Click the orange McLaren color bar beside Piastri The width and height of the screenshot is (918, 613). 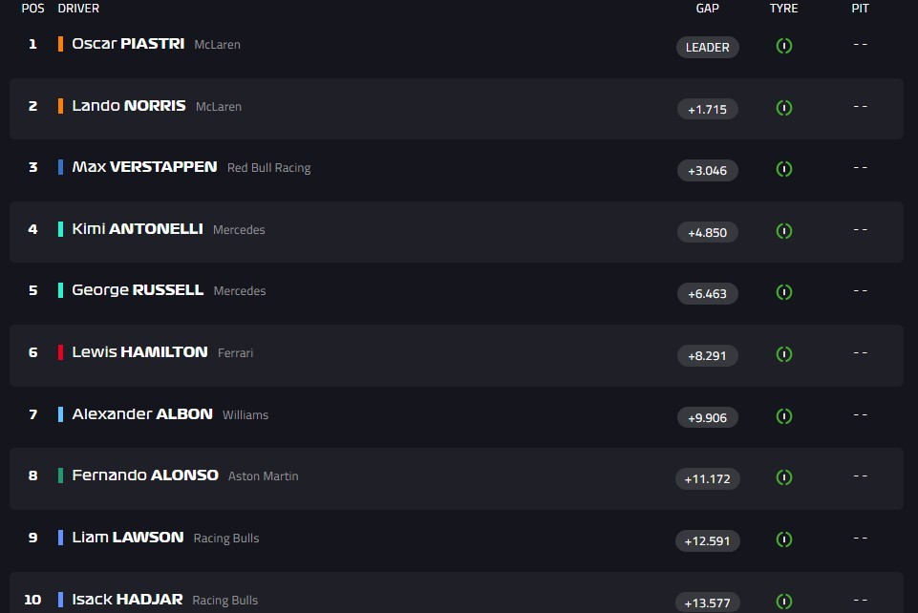pyautogui.click(x=61, y=44)
